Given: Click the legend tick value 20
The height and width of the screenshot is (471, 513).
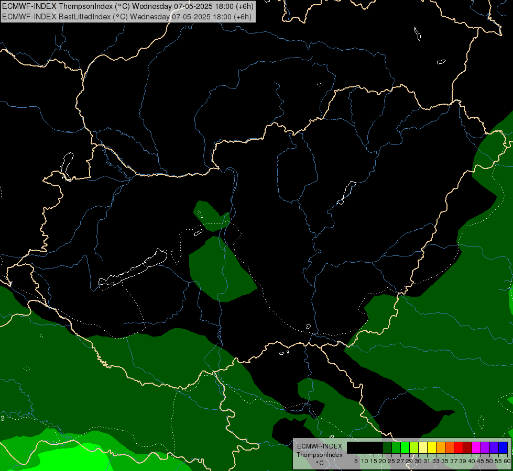Looking at the screenshot, I should 383,461.
